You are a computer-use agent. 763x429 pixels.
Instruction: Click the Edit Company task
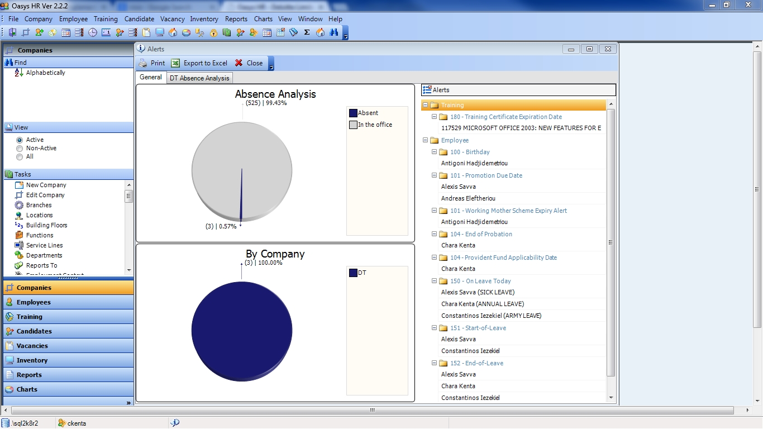pos(45,195)
